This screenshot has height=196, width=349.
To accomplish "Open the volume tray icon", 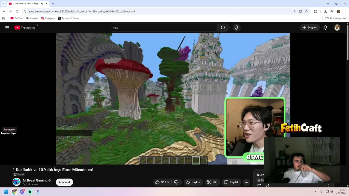I will coord(332,192).
